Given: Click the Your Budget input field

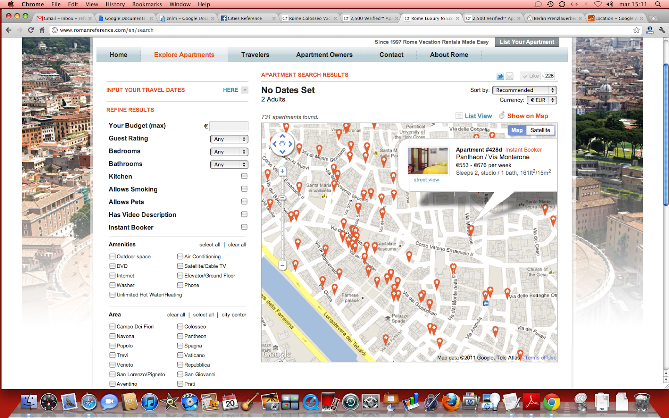Looking at the screenshot, I should [228, 126].
